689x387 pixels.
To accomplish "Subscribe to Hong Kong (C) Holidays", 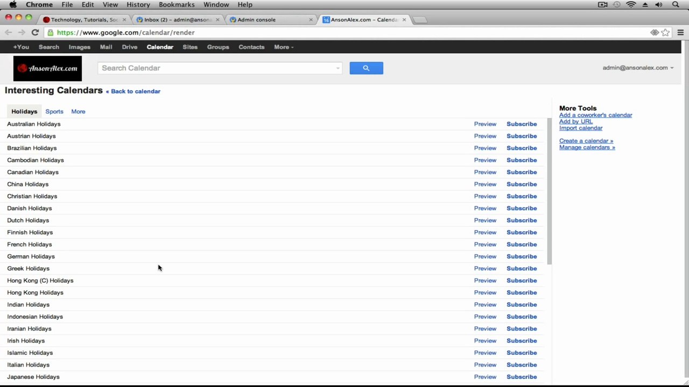I will [522, 281].
